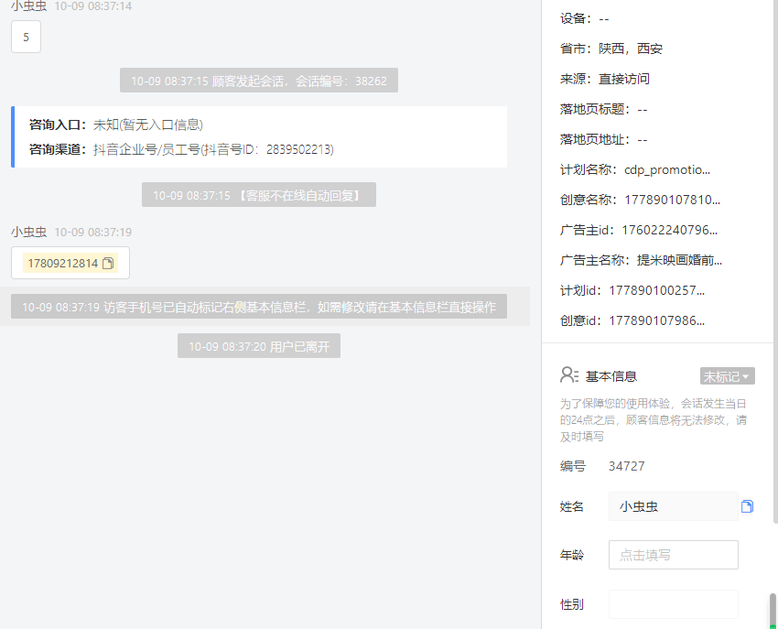Click 创意名称 177890107810... value
This screenshot has height=629, width=778.
tap(673, 200)
